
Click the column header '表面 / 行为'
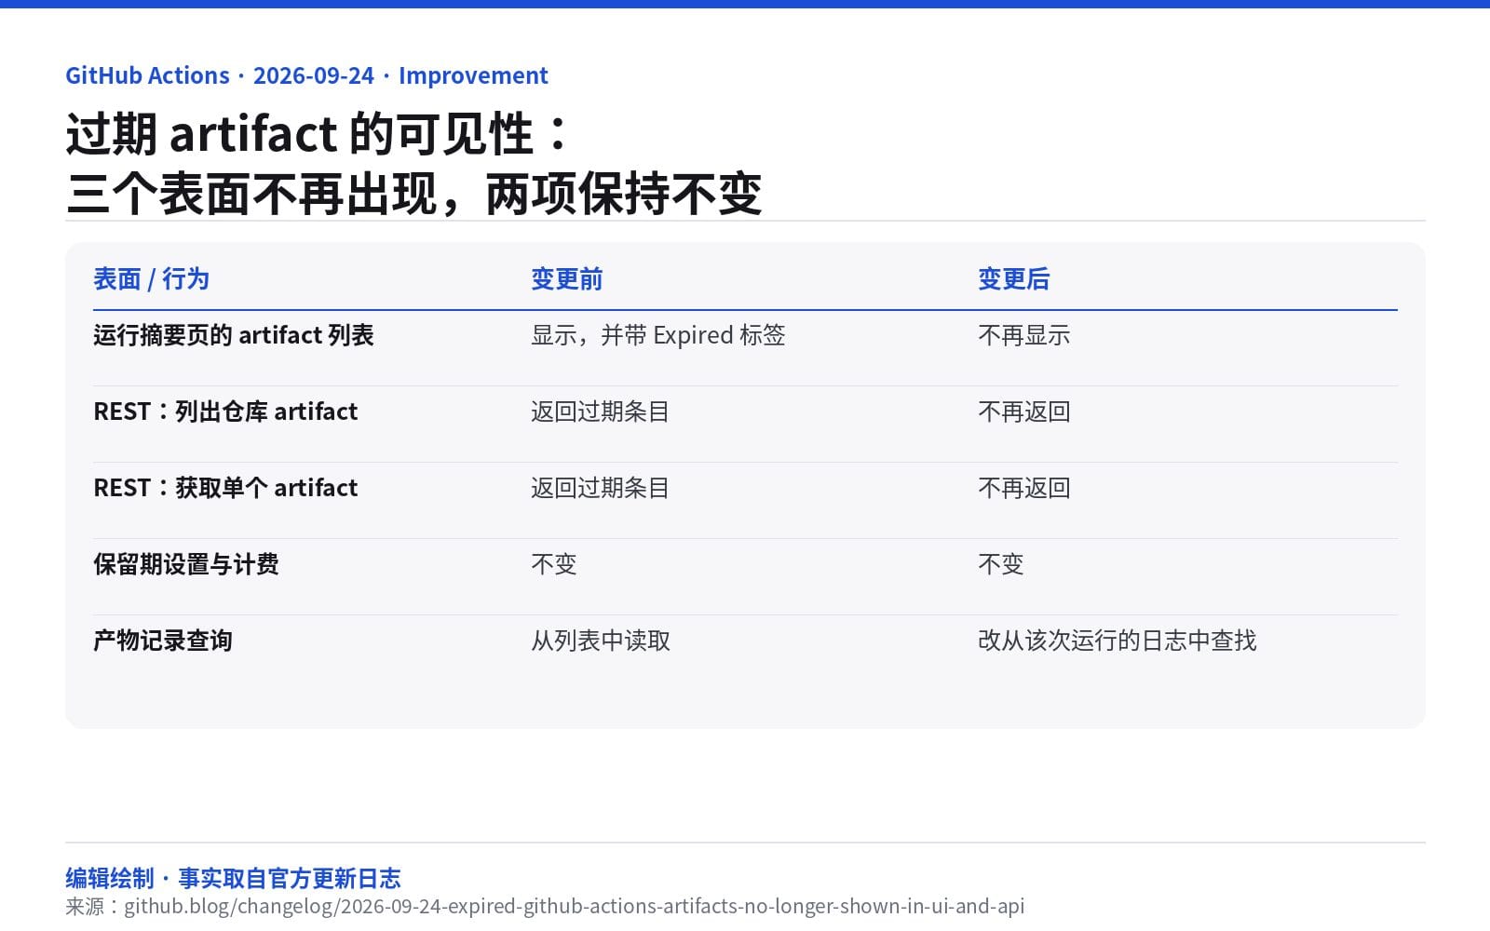tap(151, 278)
